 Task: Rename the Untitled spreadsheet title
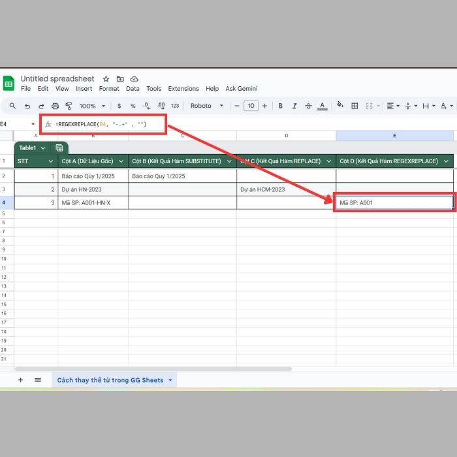57,79
